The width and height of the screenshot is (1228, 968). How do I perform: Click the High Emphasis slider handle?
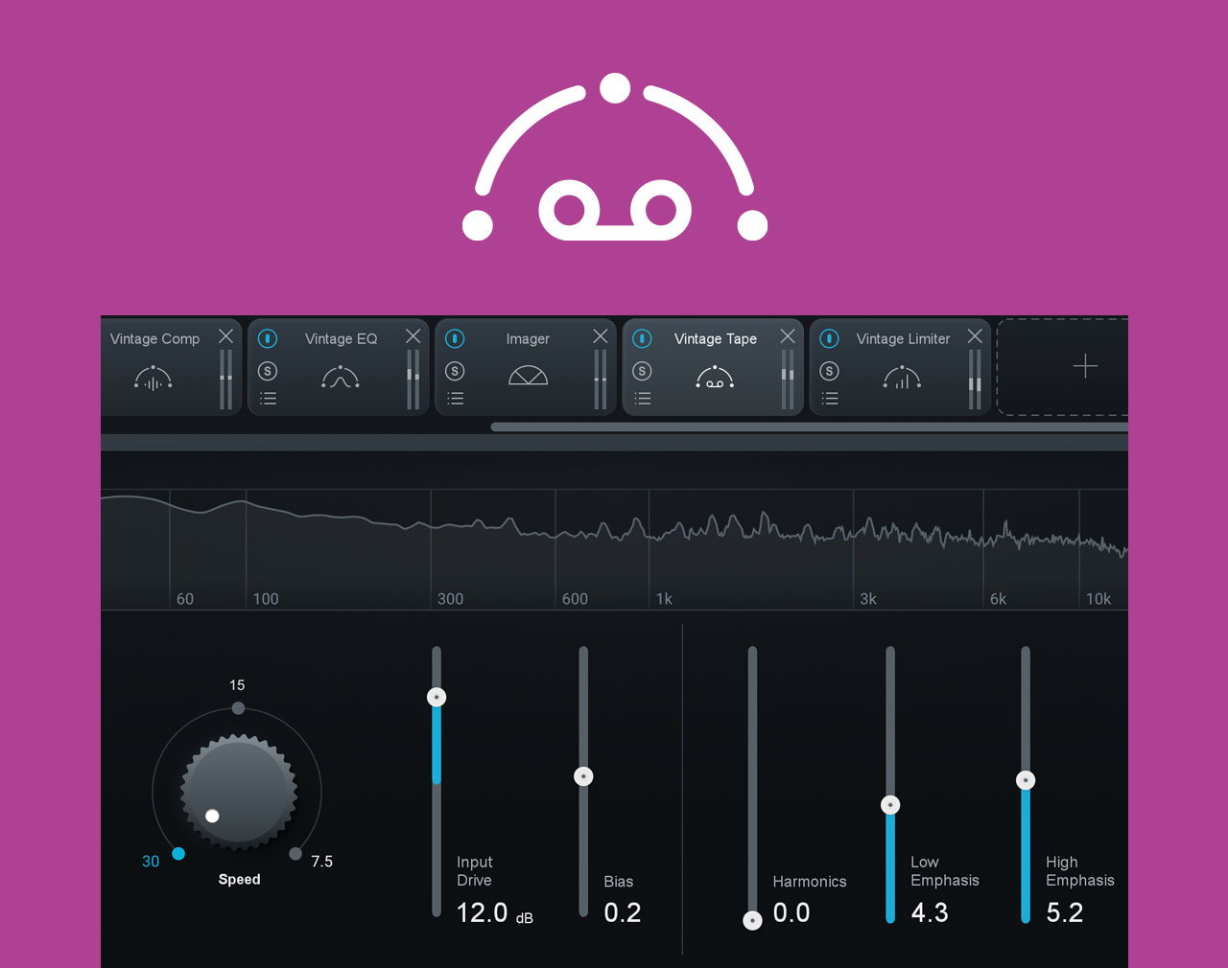pos(1026,780)
